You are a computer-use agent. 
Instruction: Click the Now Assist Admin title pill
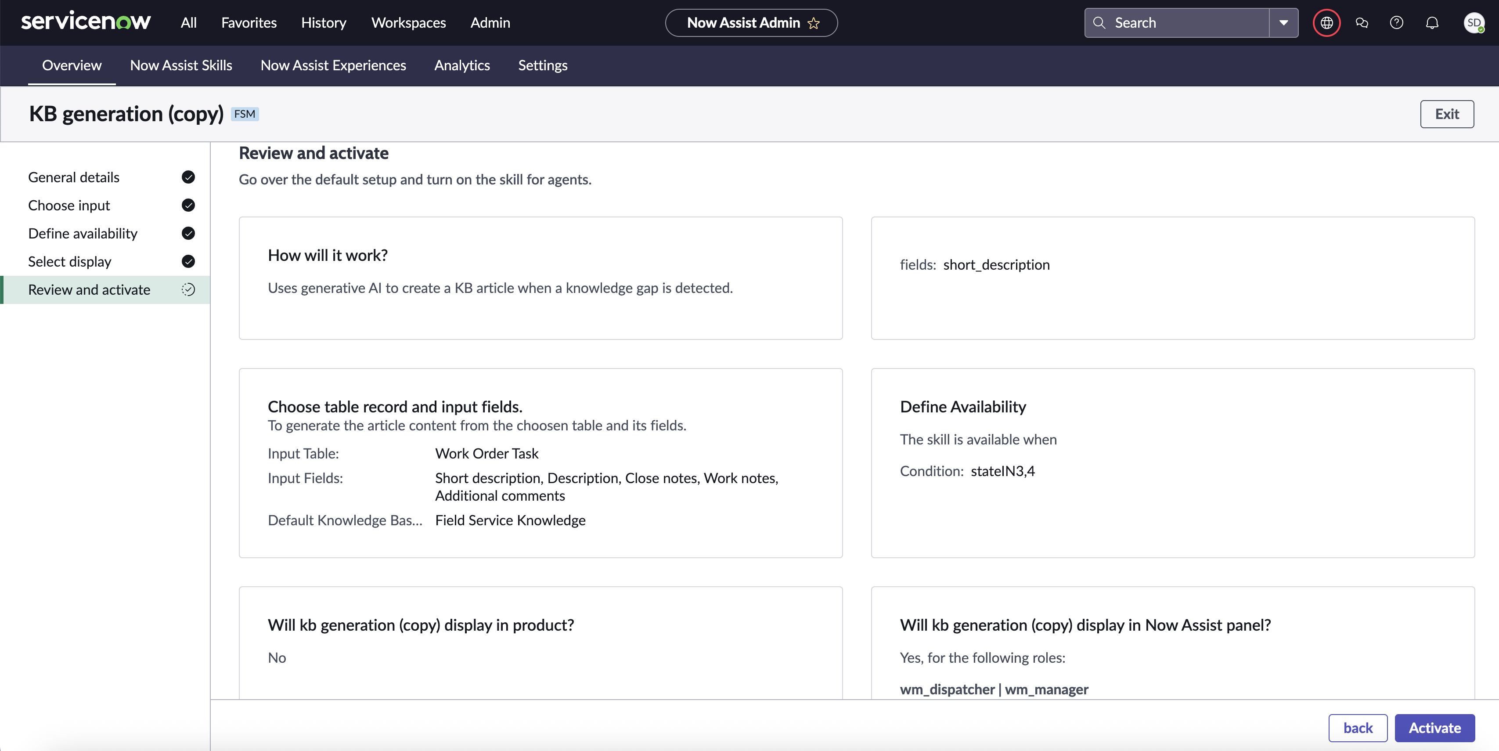click(x=751, y=23)
